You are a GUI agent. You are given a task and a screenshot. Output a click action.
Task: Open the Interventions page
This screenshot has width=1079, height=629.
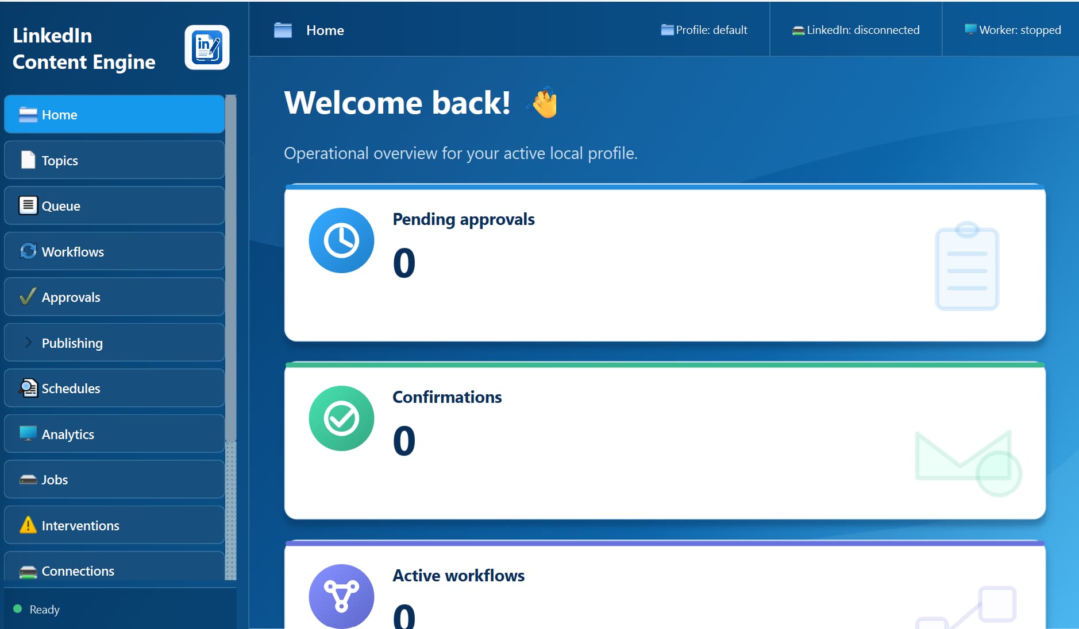(x=114, y=525)
